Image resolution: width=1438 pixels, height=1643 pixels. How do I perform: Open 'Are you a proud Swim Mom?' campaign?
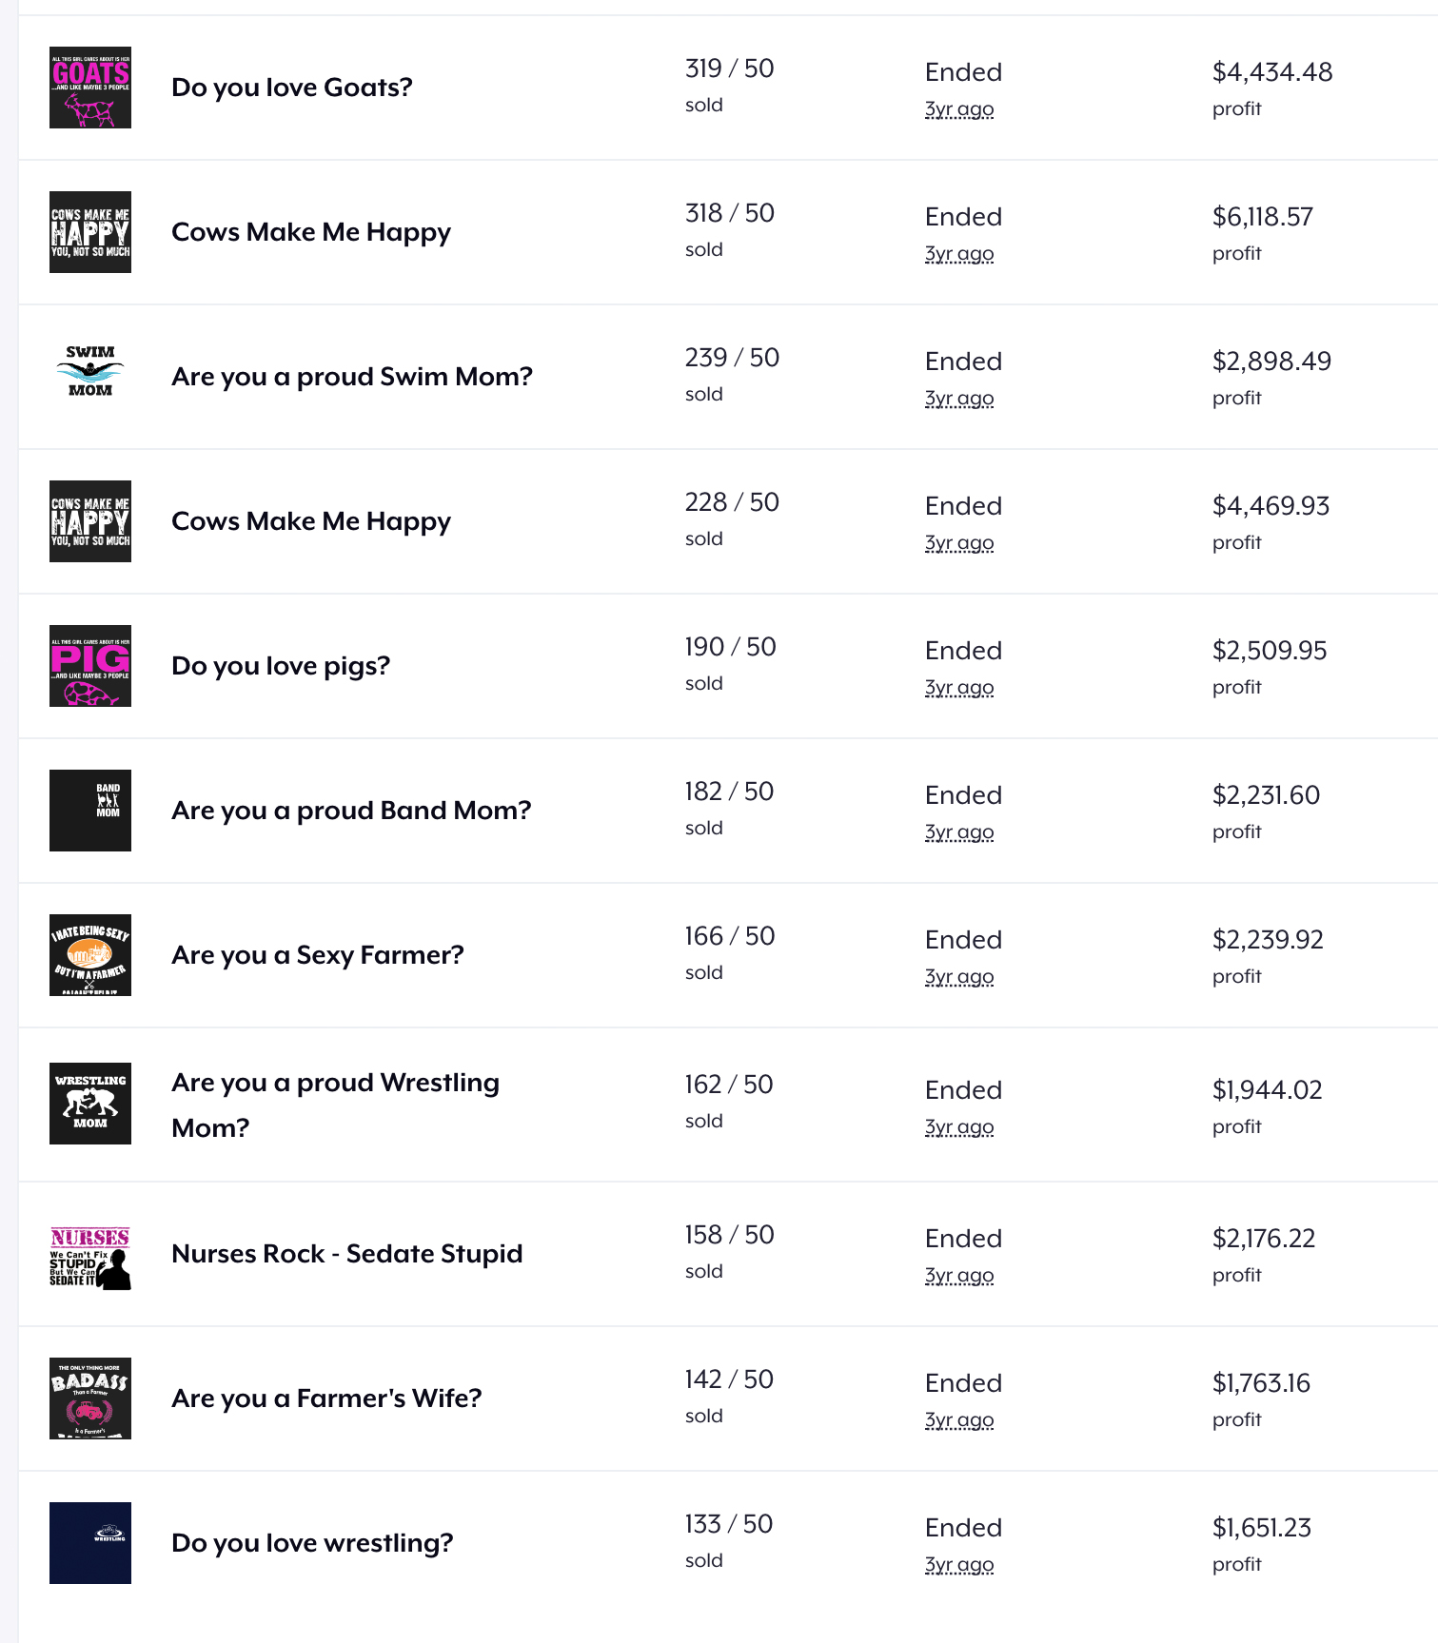click(352, 377)
